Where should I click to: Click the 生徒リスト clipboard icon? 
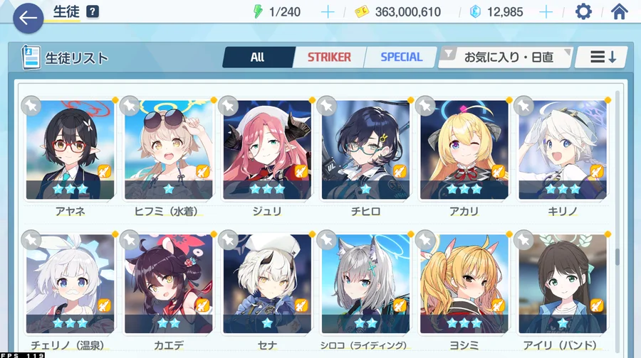[31, 58]
